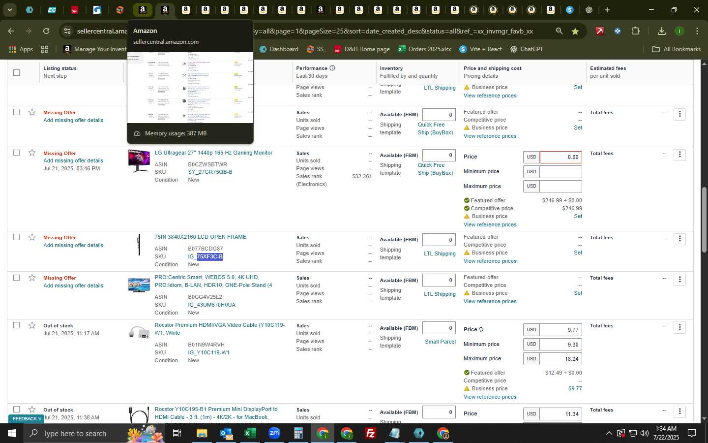Screen dimensions: 708x443
Task: Click Set business price for PRO:Centric Smart
Action: (x=578, y=293)
